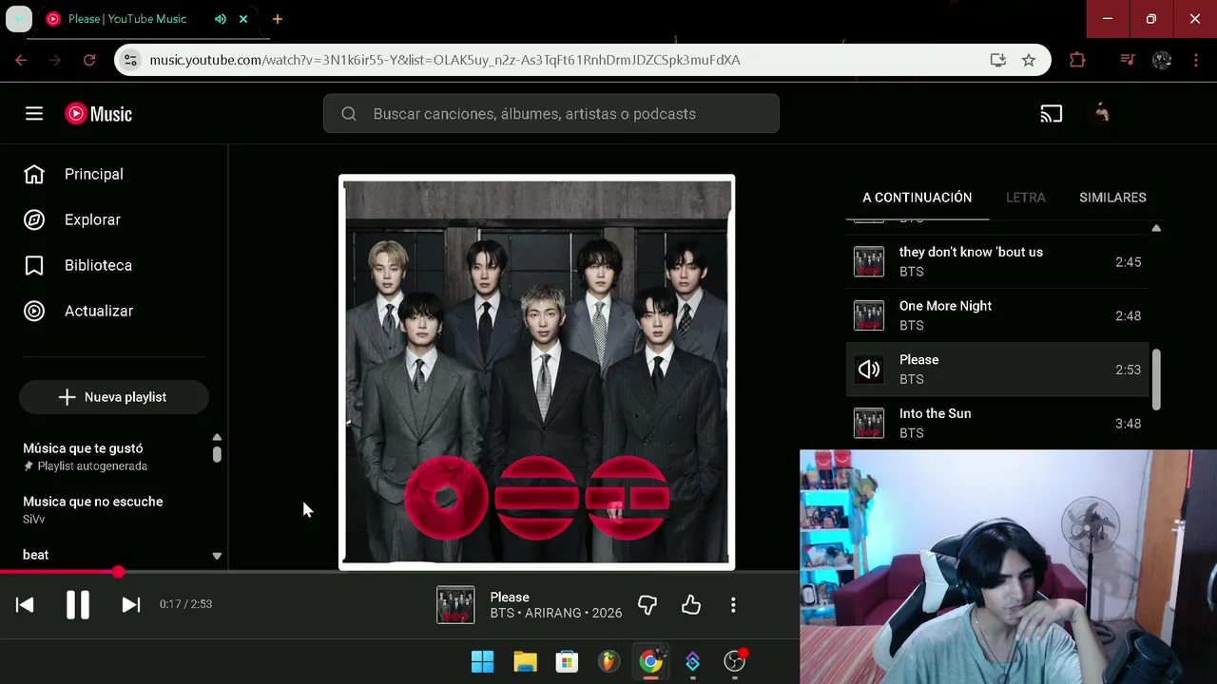
Task: Open the account avatar menu
Action: pyautogui.click(x=1101, y=114)
